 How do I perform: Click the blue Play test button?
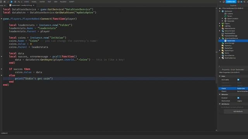coord(12,2)
